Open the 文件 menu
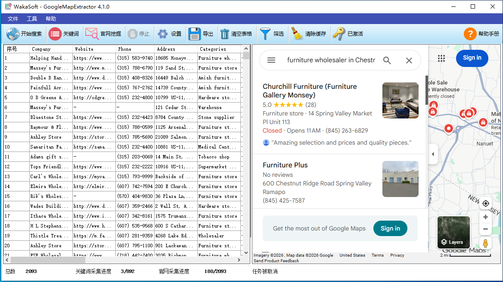 pyautogui.click(x=13, y=19)
